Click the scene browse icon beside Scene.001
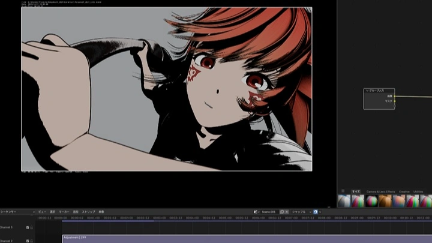Image resolution: width=432 pixels, height=243 pixels. pos(256,212)
